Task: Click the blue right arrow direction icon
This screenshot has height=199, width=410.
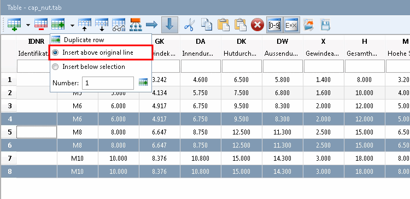Action: pos(151,25)
